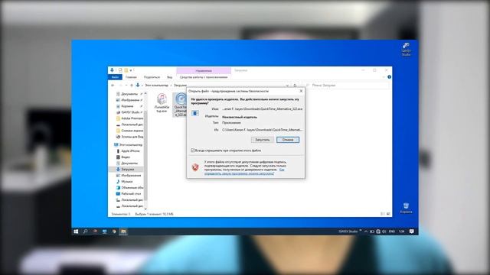The image size is (490, 275).
Task: Open the Вид ribbon tab
Action: pyautogui.click(x=169, y=77)
